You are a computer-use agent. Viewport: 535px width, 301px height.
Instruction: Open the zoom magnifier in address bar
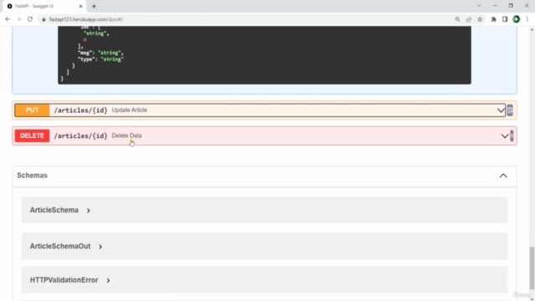pos(457,19)
